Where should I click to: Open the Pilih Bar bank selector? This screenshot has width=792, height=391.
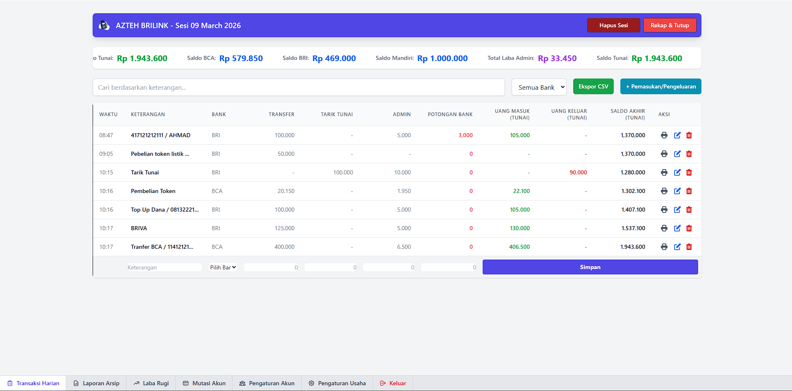[223, 267]
